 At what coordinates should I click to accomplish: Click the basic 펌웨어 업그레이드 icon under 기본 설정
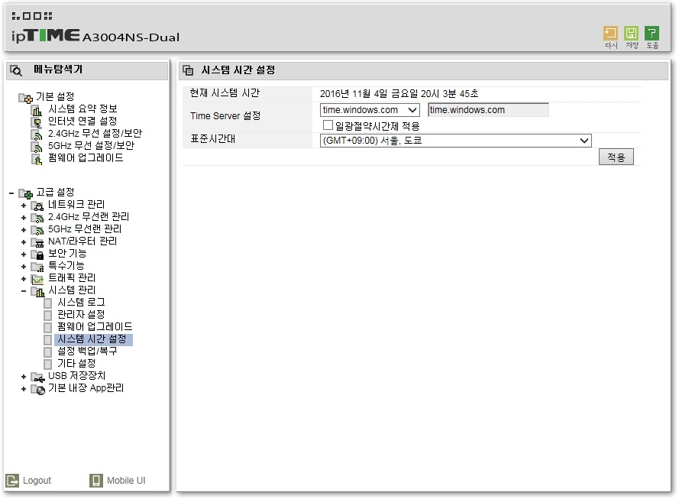click(37, 159)
